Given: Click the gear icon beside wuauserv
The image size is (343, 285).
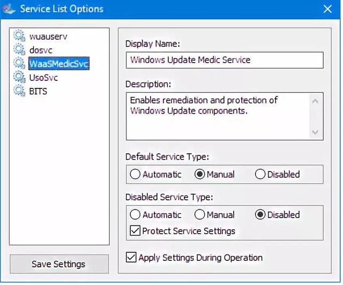Looking at the screenshot, I should tap(19, 36).
